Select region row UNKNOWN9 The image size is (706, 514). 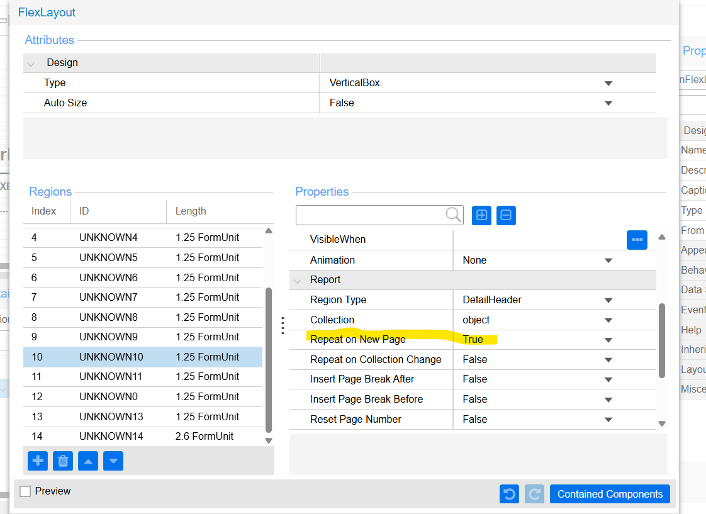pos(143,337)
